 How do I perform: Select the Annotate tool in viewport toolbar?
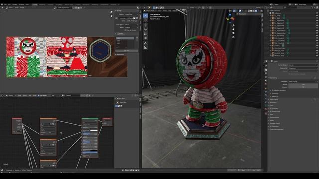click(145, 43)
